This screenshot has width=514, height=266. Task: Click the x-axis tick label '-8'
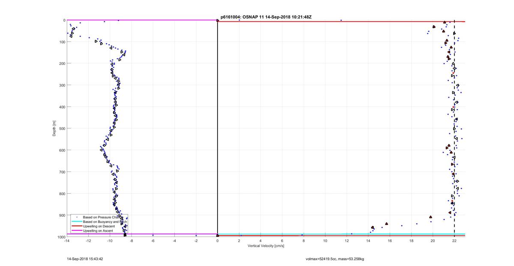coord(131,241)
